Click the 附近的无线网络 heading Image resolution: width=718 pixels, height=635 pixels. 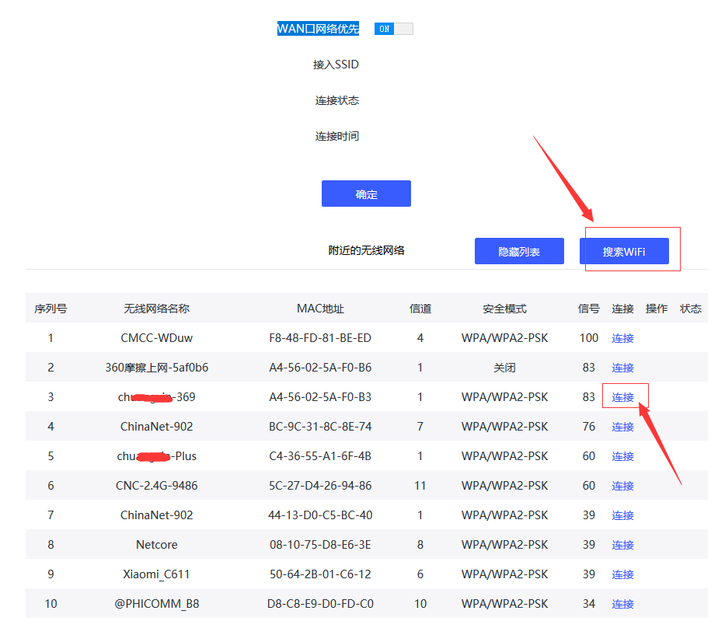click(366, 250)
